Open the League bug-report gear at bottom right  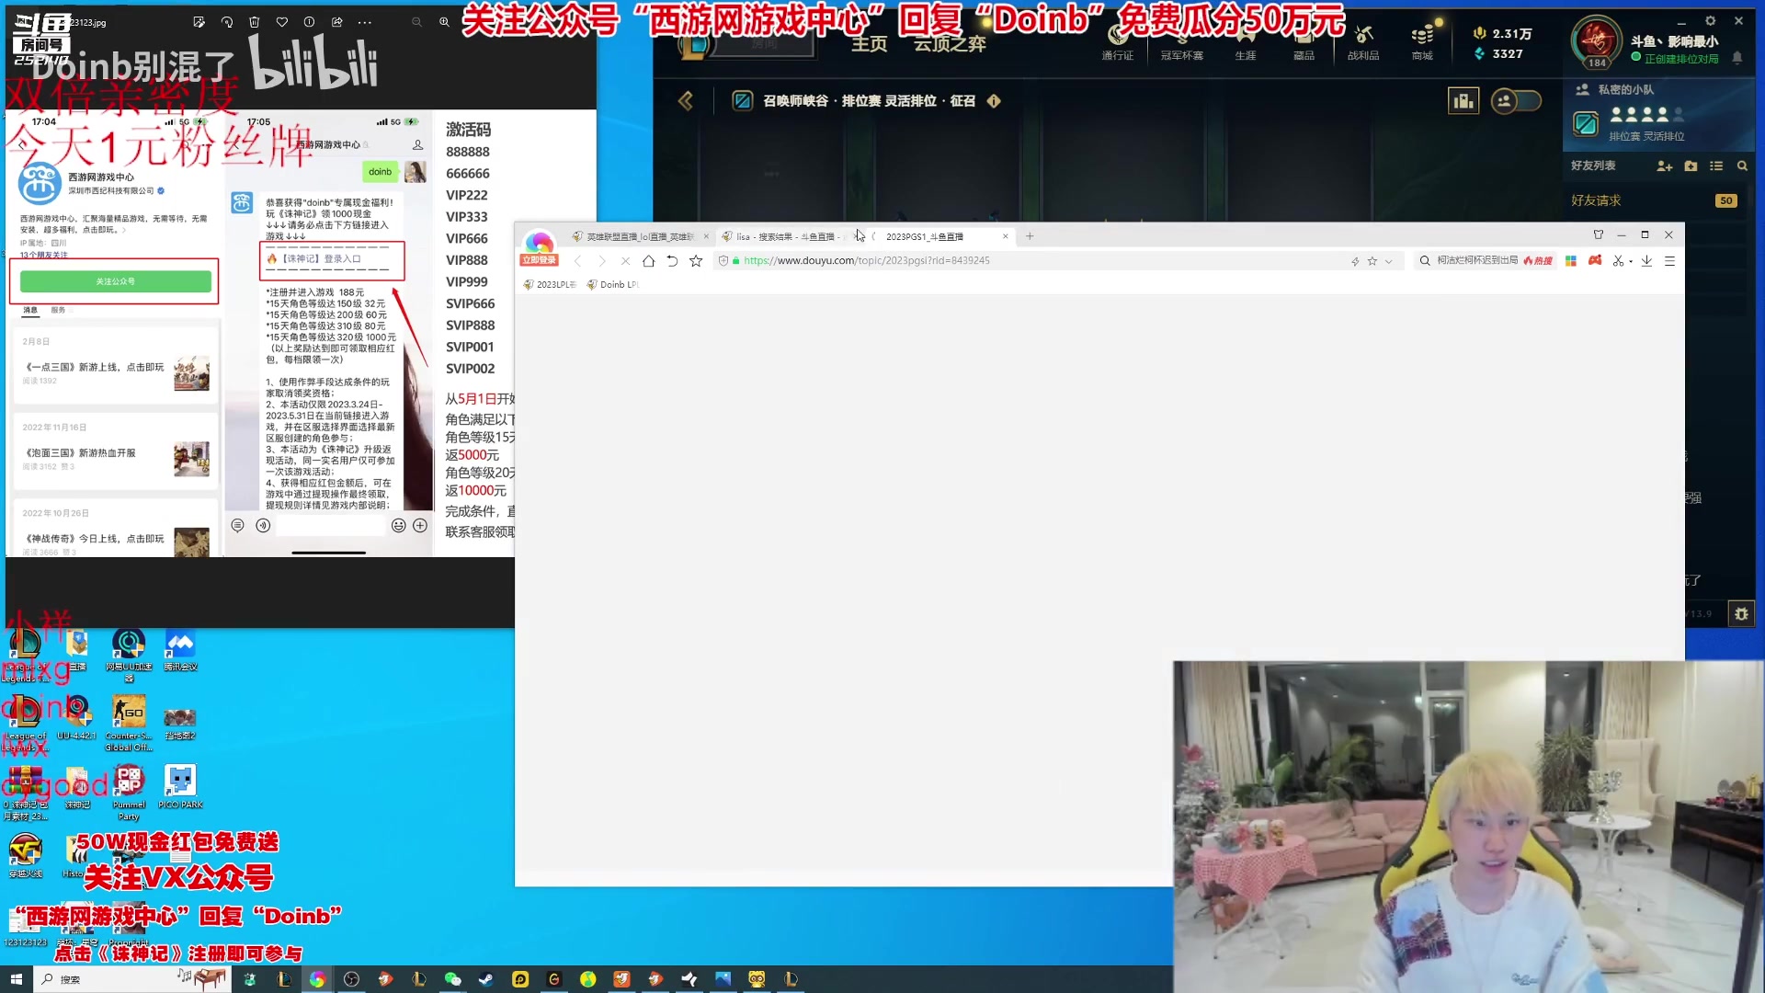(1741, 613)
